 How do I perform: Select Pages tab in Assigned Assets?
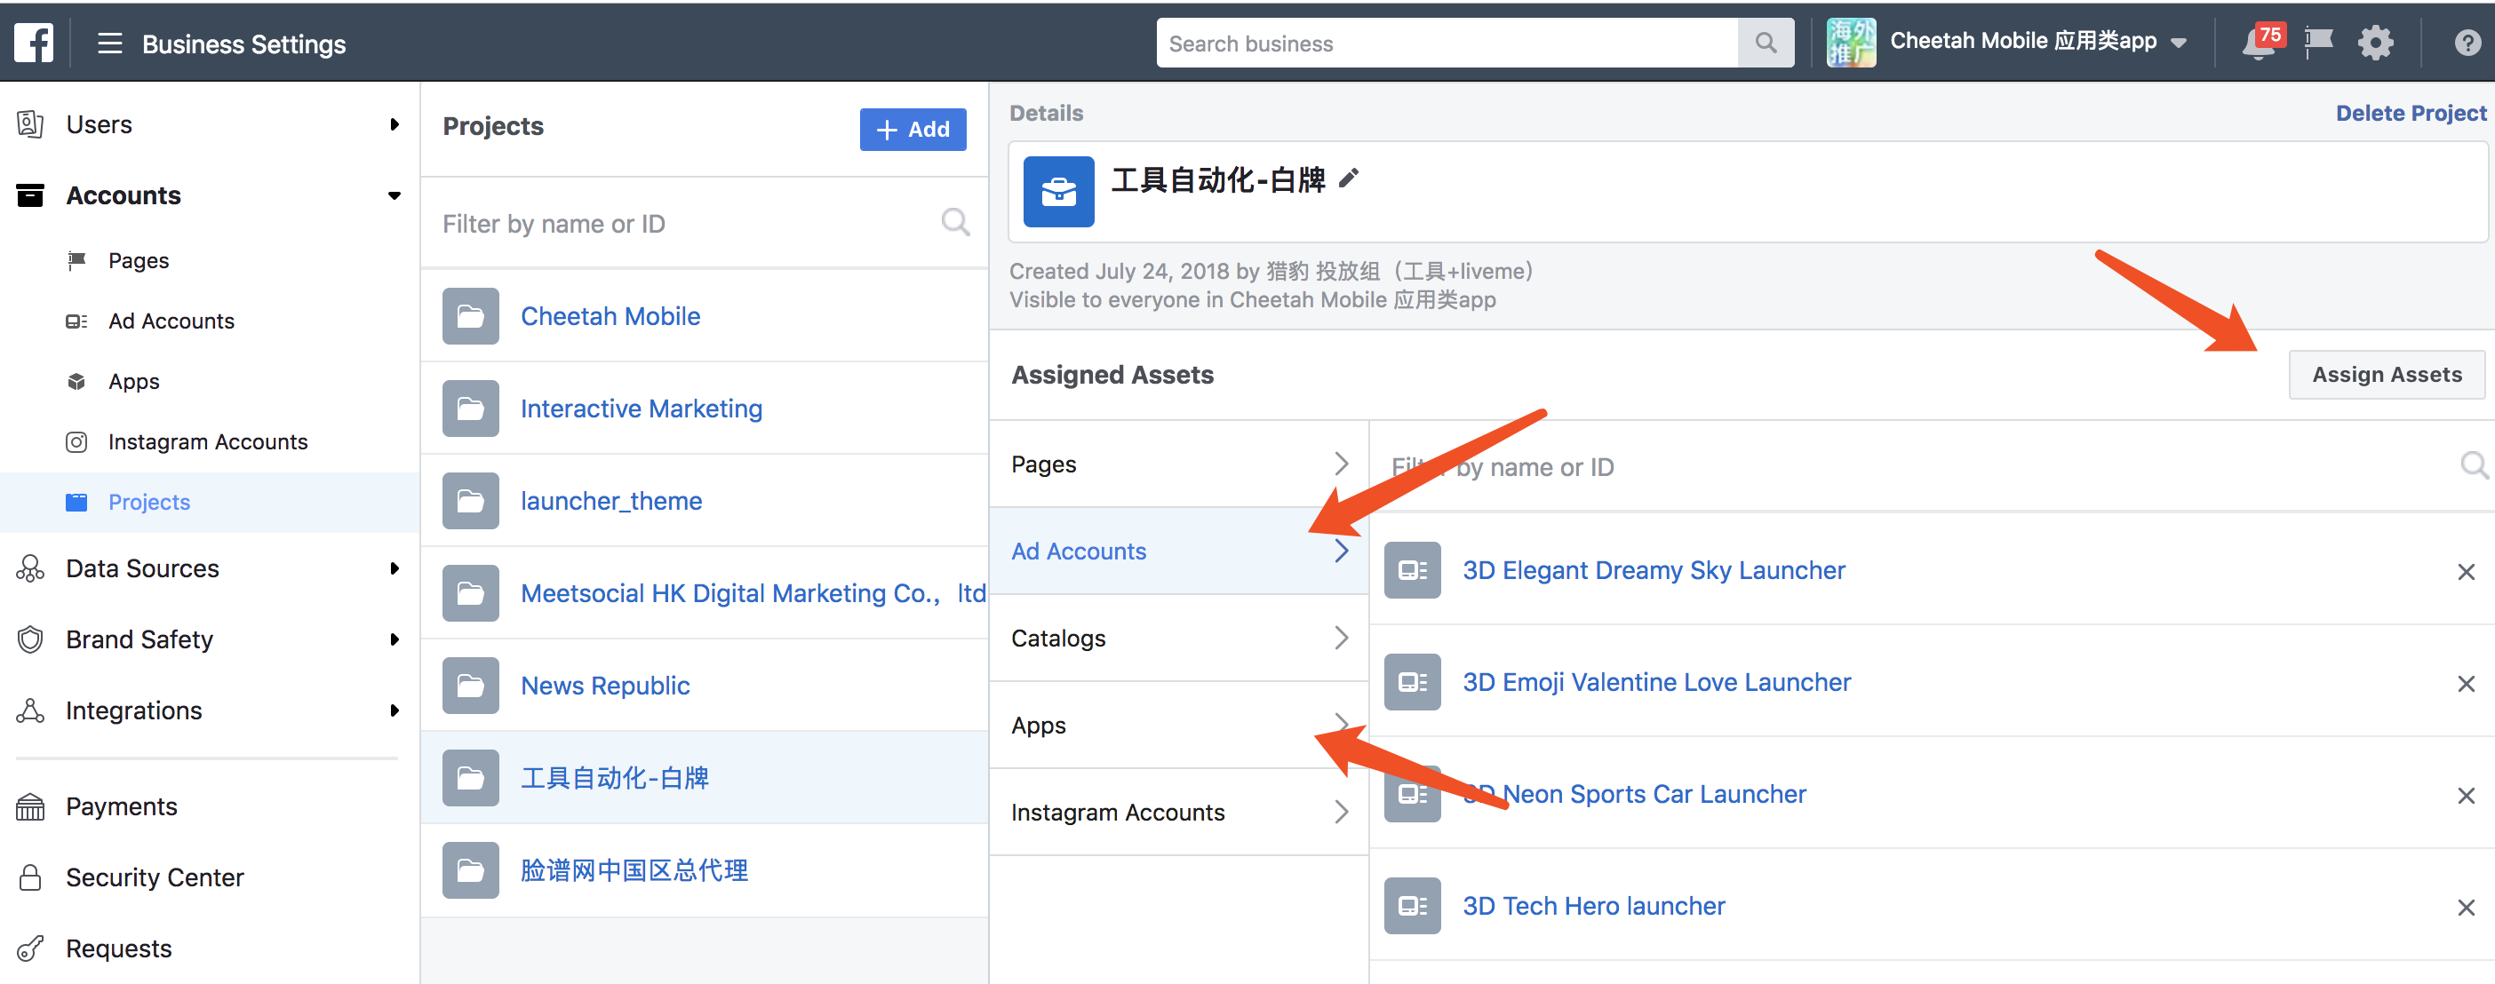[1179, 464]
